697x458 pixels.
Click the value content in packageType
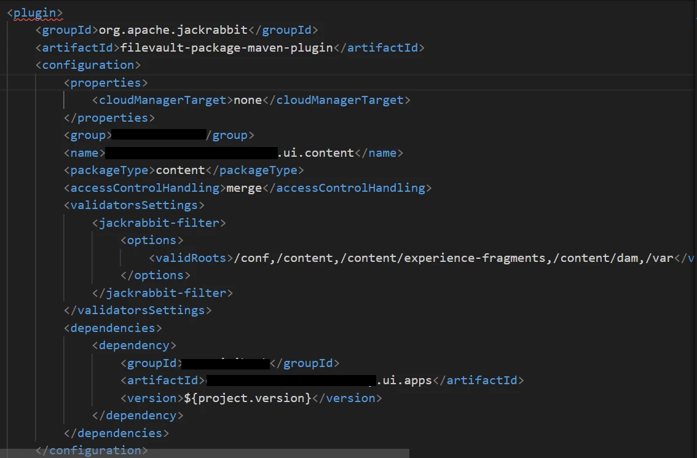pos(180,170)
